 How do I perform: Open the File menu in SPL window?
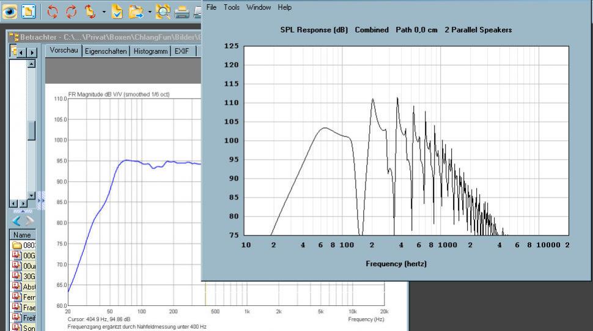212,7
